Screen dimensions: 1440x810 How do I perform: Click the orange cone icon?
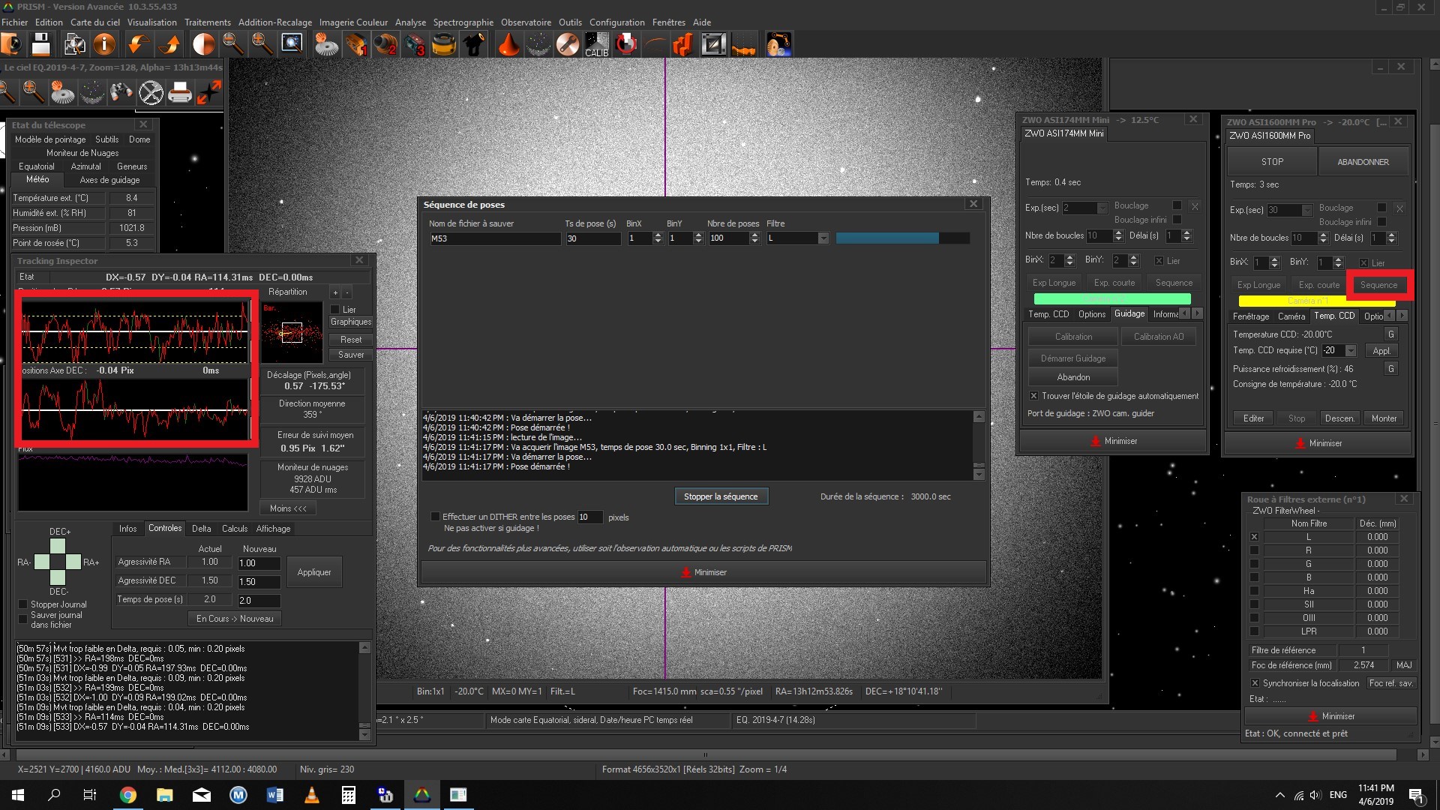(508, 45)
